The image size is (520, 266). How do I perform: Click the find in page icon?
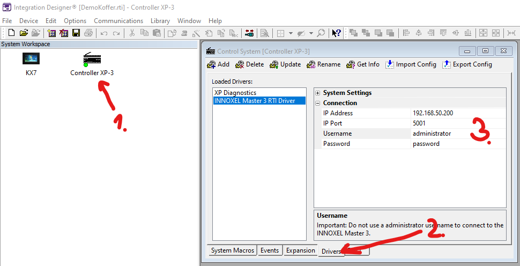tap(264, 33)
